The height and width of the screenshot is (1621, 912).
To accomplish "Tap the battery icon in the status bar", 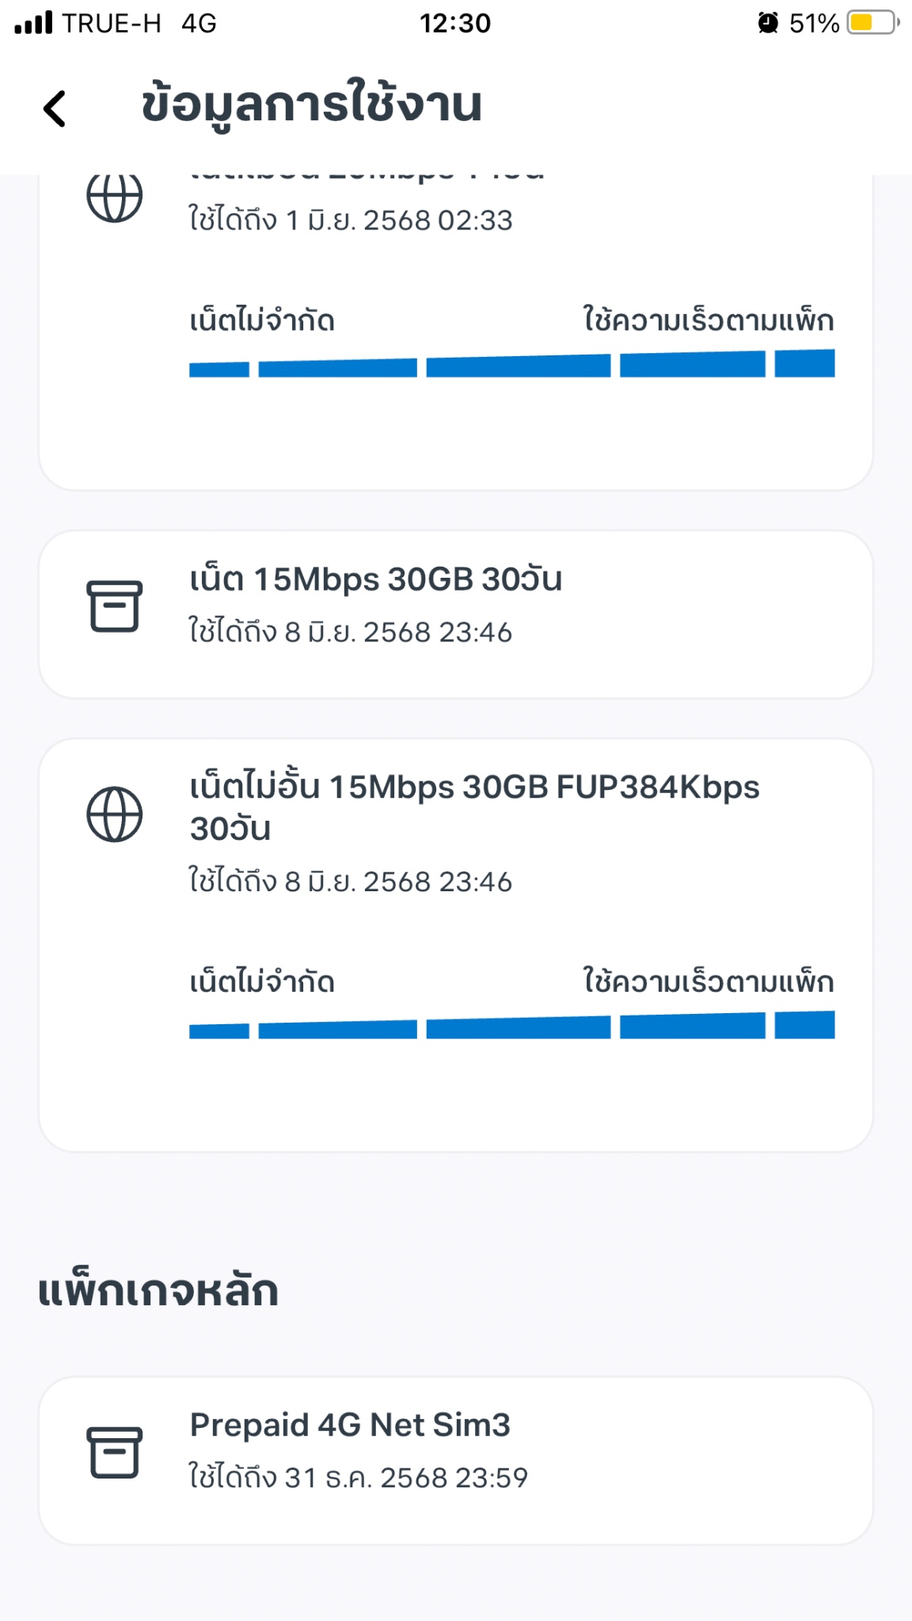I will point(872,23).
